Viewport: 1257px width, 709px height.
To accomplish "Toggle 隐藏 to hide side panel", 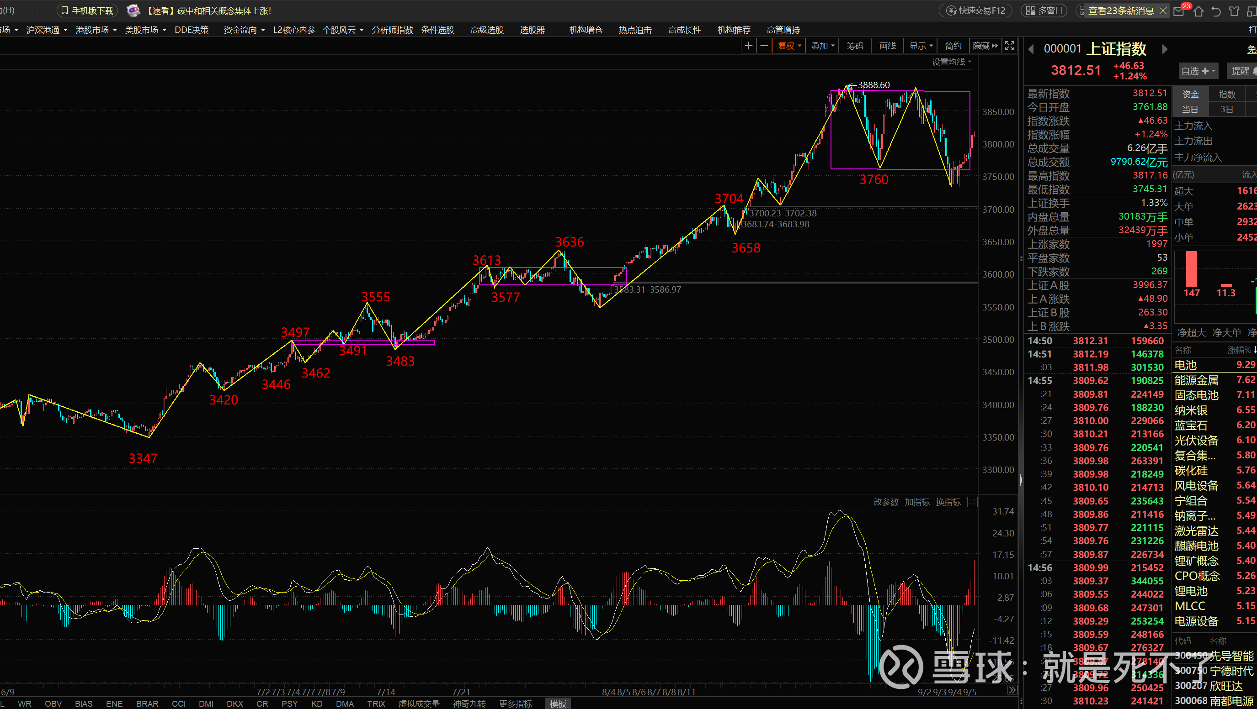I will click(x=985, y=46).
